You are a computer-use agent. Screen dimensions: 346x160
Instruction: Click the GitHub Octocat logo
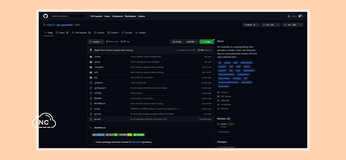[46, 16]
